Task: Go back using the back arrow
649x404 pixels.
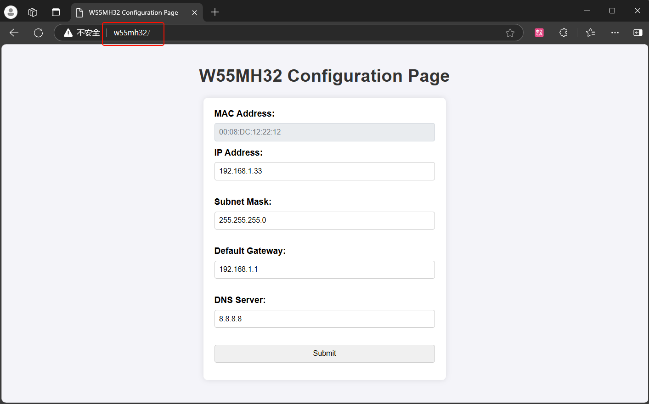Action: (14, 33)
